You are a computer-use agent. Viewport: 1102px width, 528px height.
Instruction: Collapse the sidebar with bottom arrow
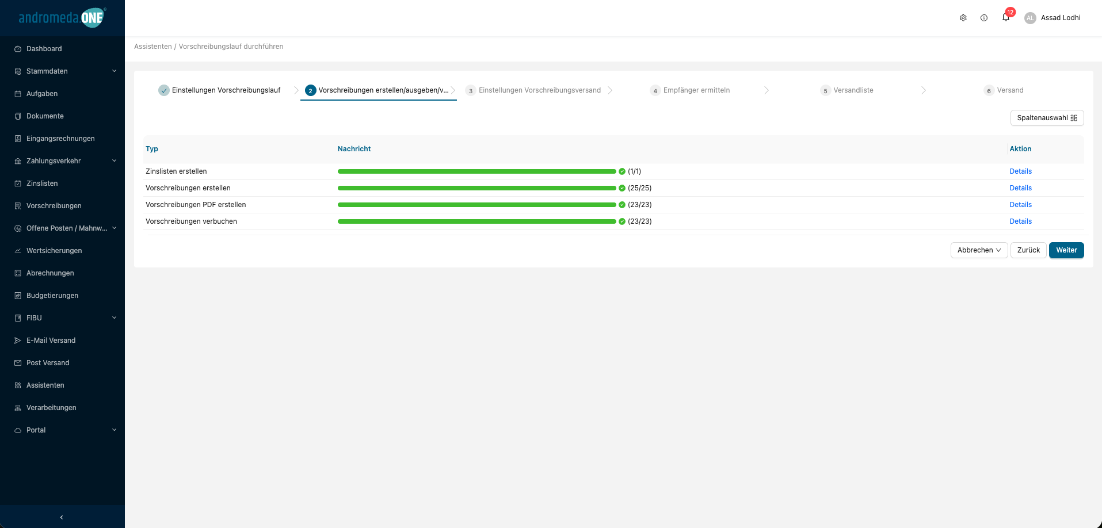click(62, 517)
